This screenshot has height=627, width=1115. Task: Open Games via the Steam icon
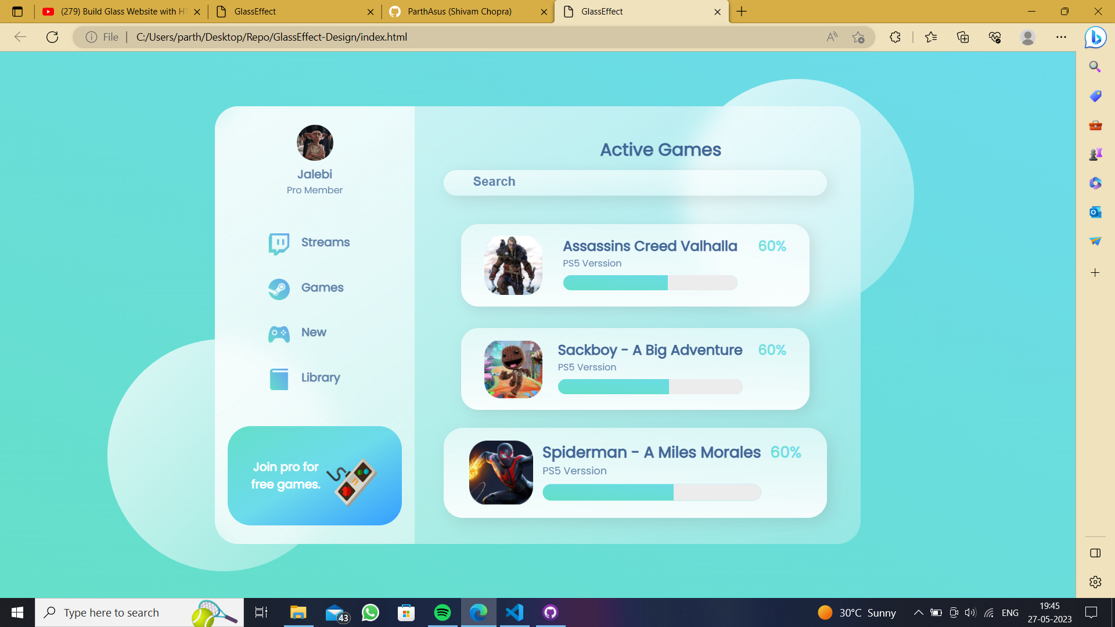point(278,289)
